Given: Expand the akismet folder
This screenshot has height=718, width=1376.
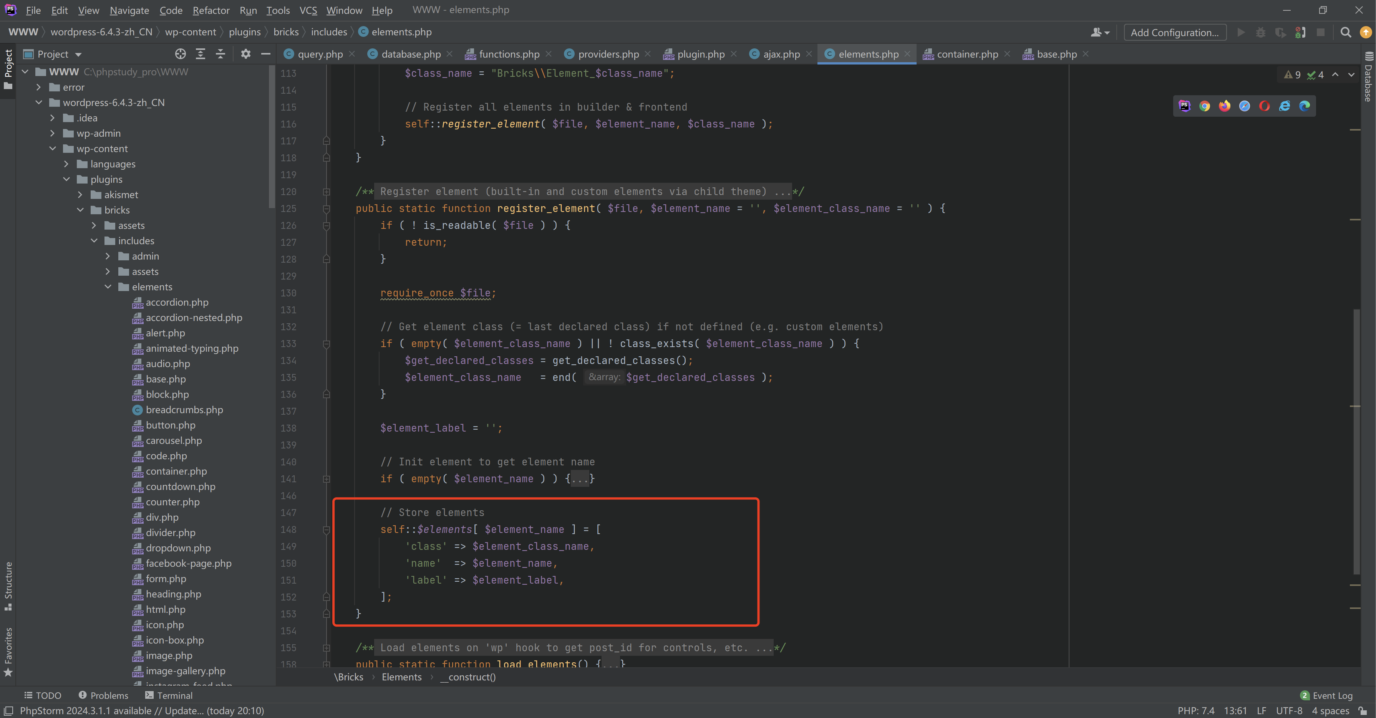Looking at the screenshot, I should pyautogui.click(x=80, y=195).
